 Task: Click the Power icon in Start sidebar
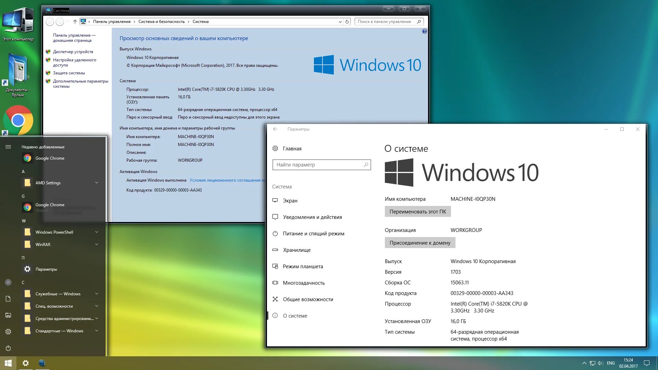(8, 348)
